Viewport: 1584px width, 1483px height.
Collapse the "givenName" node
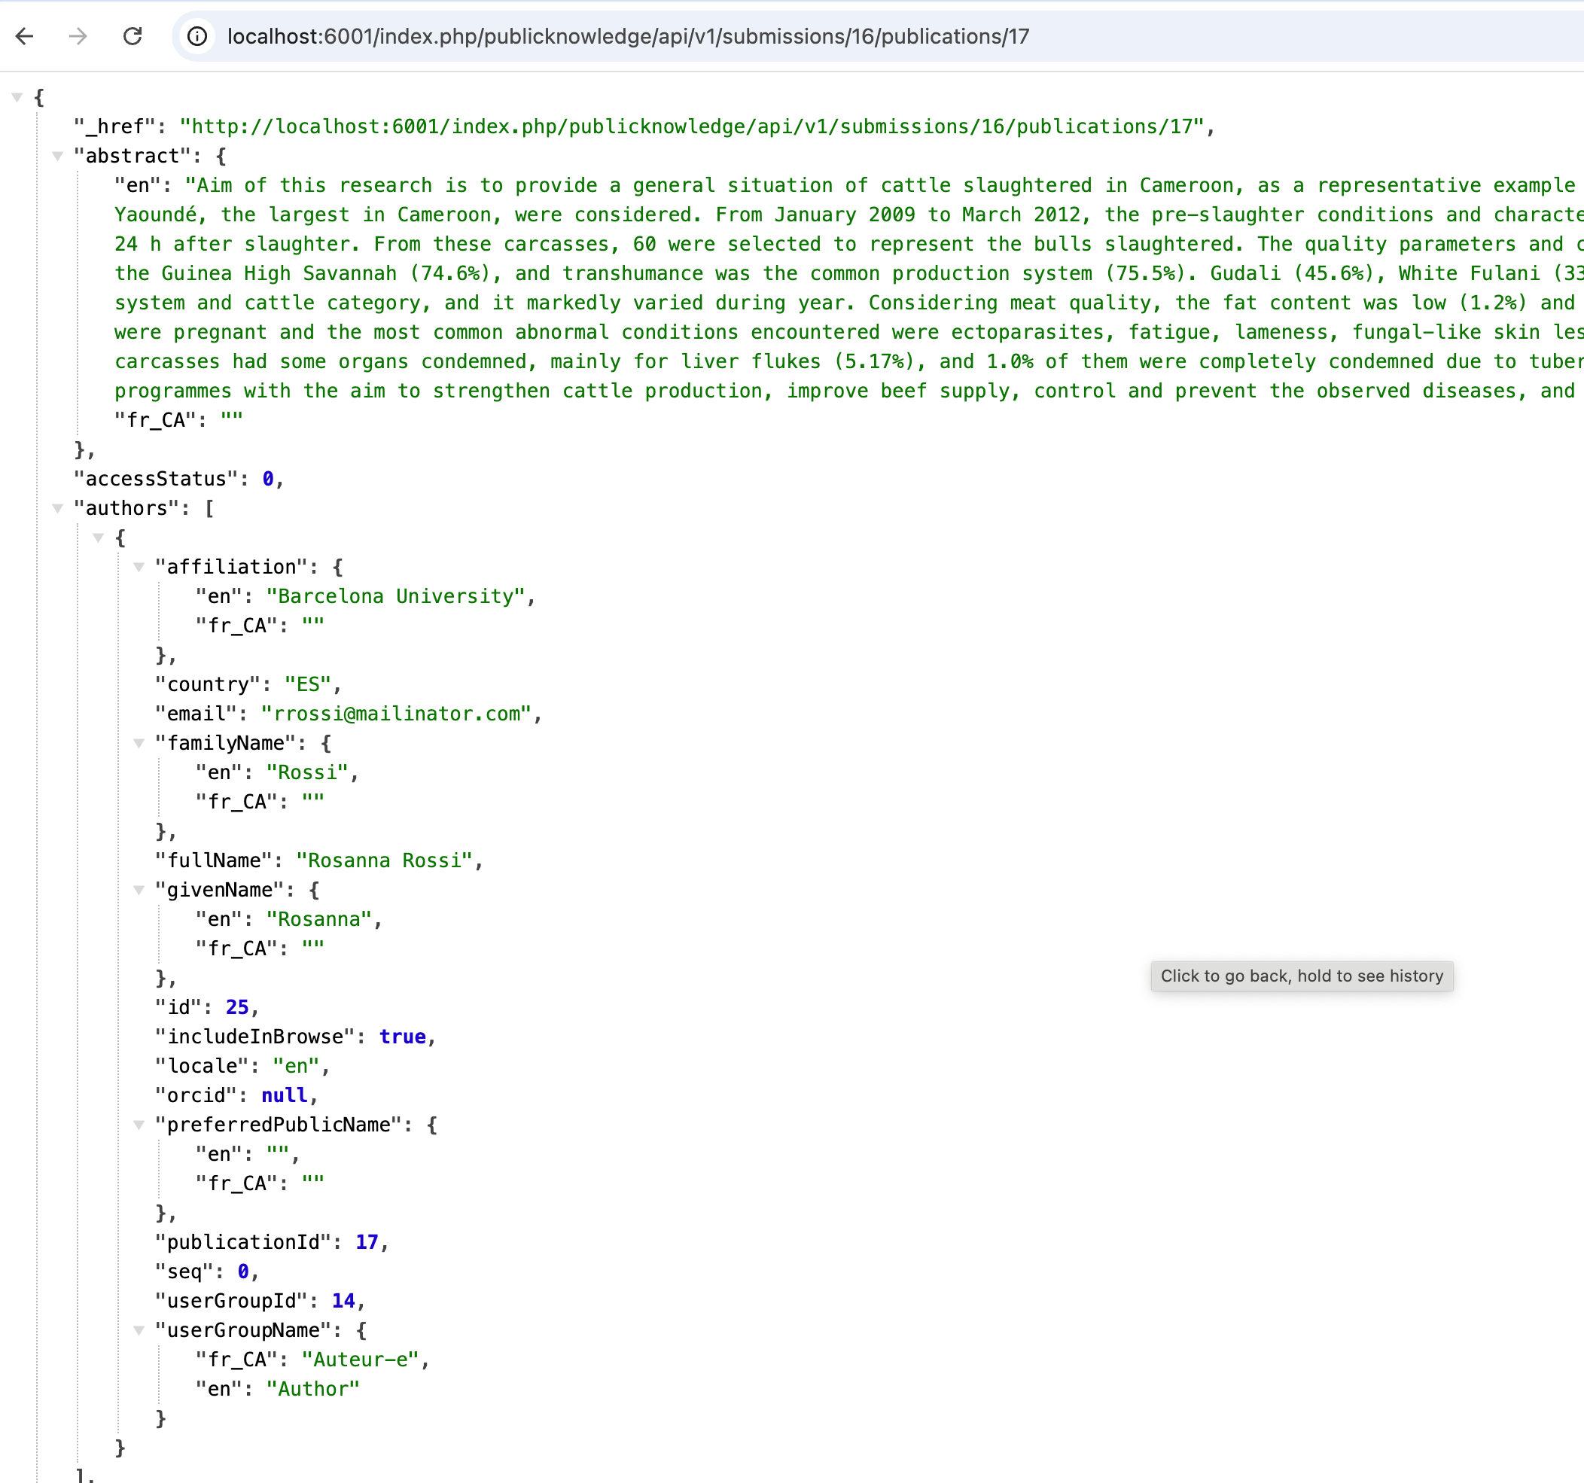pos(139,890)
